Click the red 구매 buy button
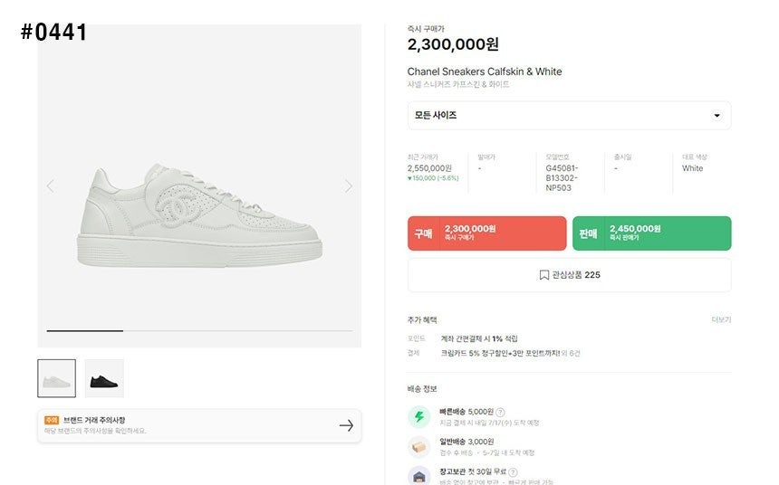The width and height of the screenshot is (779, 485). 486,233
